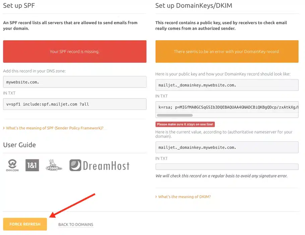Click the empty current TXT value field
Image resolution: width=305 pixels, height=235 pixels.
227,167
